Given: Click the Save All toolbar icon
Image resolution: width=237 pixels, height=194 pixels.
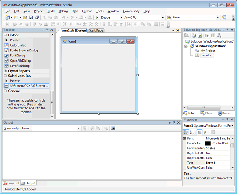Looking at the screenshot, I should [37, 17].
